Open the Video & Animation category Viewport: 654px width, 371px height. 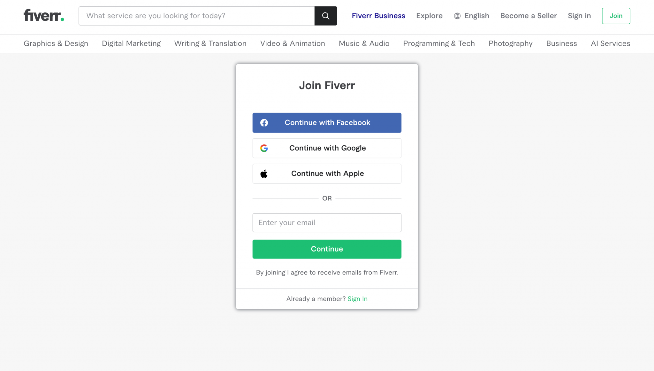(293, 43)
